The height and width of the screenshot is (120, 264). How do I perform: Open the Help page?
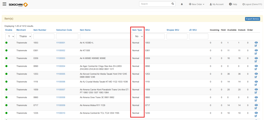tap(233, 4)
